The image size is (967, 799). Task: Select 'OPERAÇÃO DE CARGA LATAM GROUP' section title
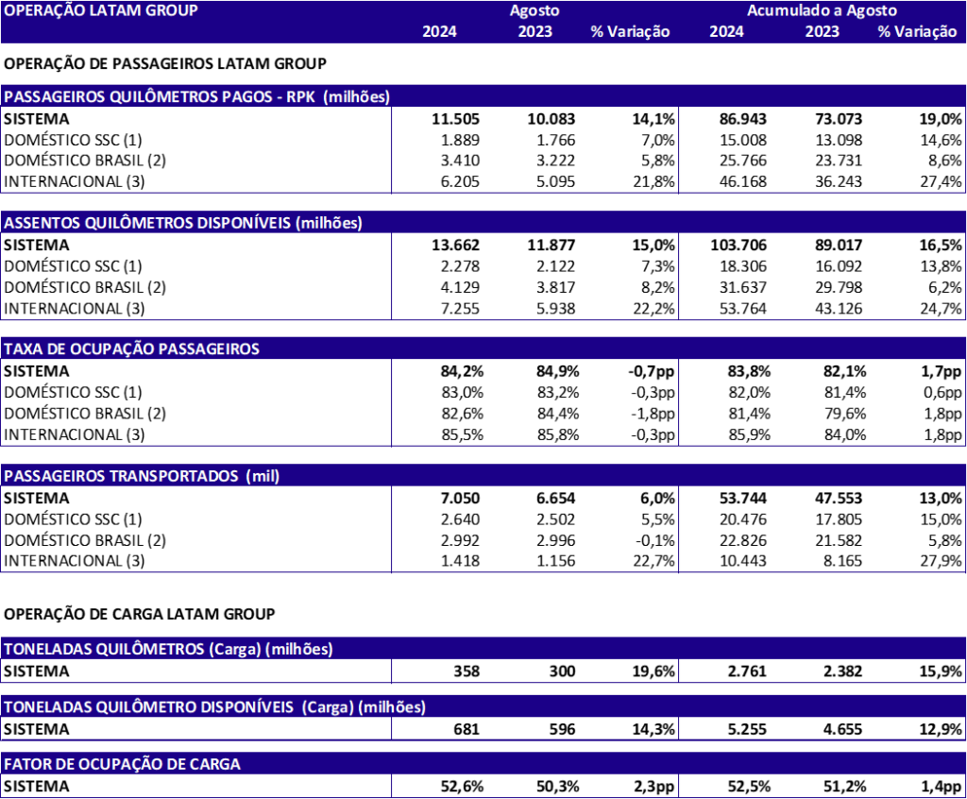[x=140, y=614]
